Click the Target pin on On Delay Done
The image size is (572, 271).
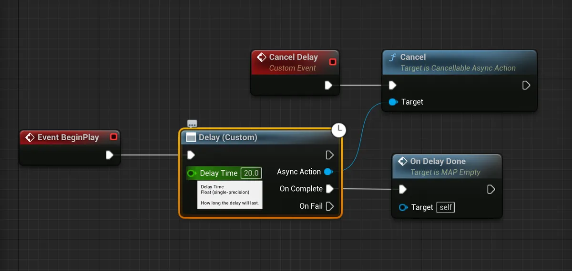pyautogui.click(x=403, y=207)
